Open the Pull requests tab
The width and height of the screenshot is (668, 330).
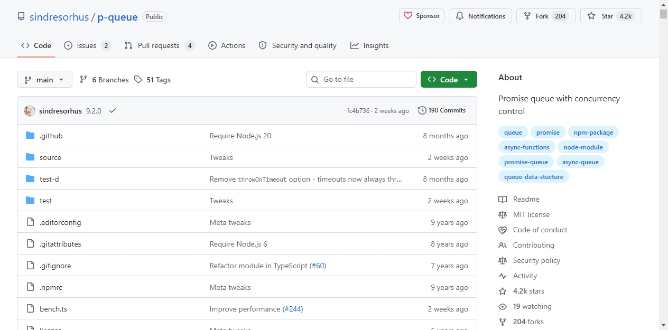tap(160, 45)
